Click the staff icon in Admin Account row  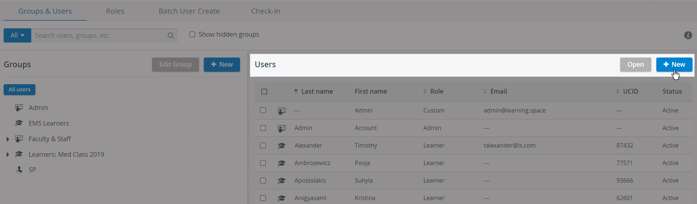pyautogui.click(x=282, y=128)
